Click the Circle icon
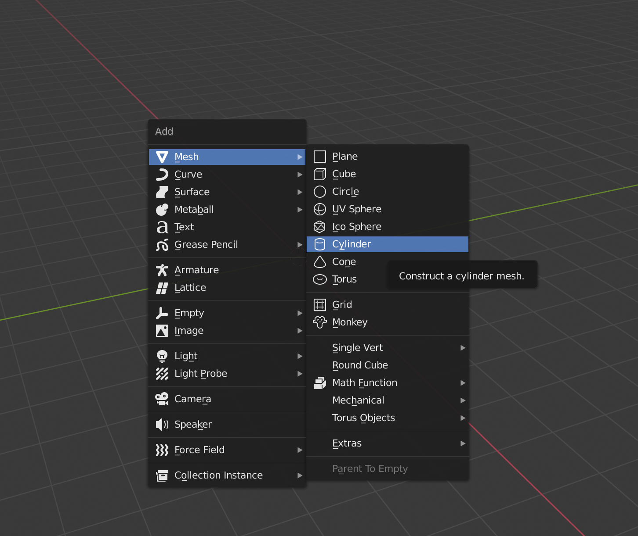This screenshot has width=638, height=536. tap(320, 192)
